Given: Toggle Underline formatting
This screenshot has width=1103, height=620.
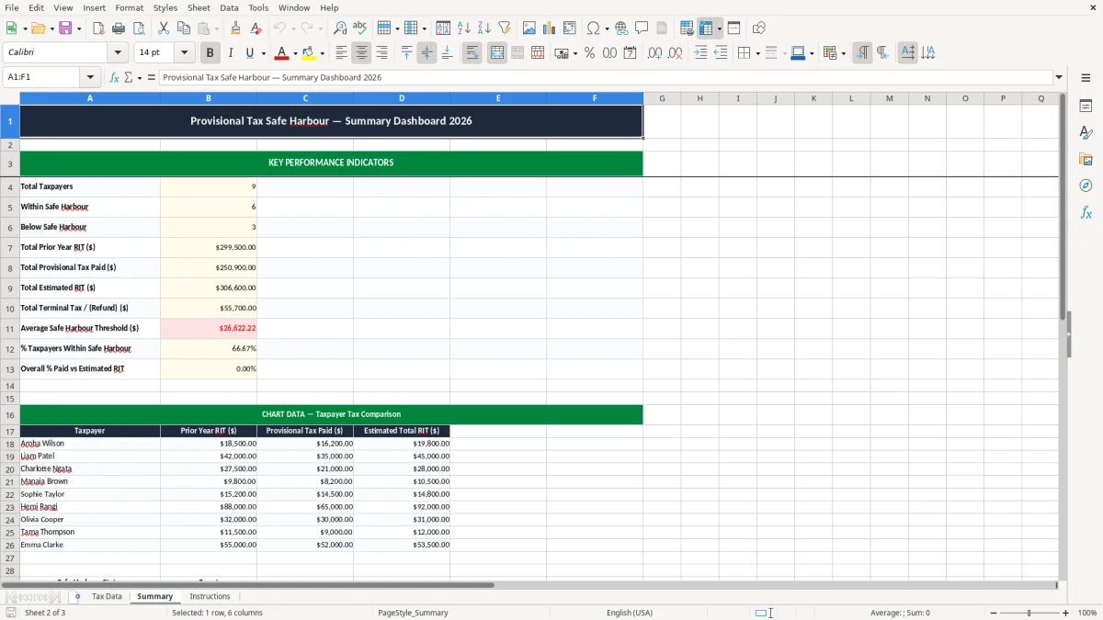Looking at the screenshot, I should [x=249, y=53].
